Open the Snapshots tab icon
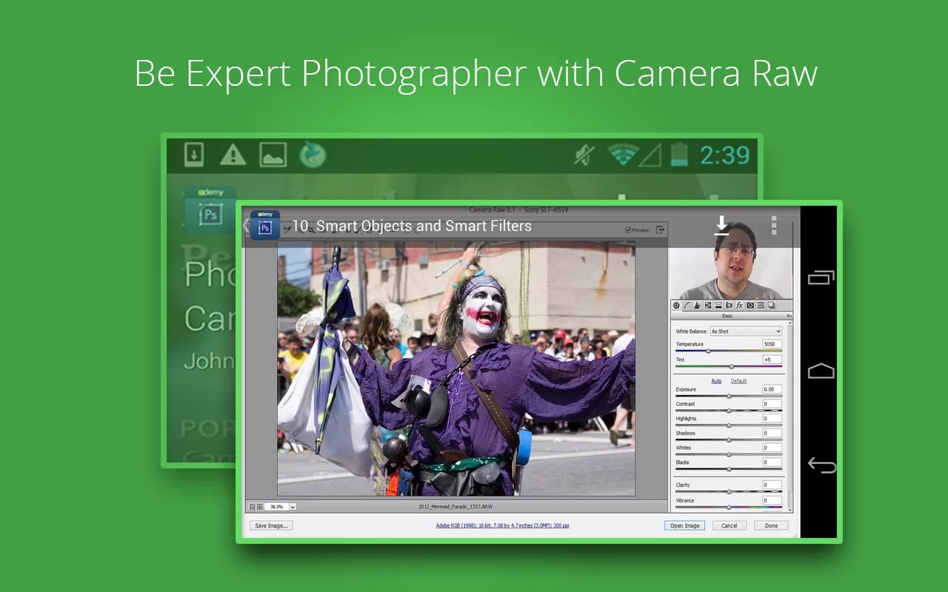948x592 pixels. coord(771,306)
